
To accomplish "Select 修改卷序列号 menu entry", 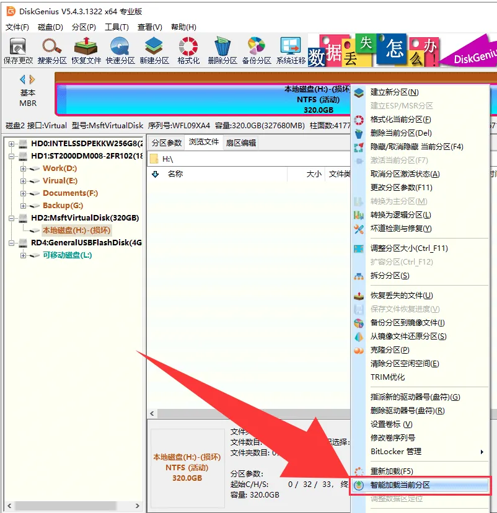I will [x=420, y=438].
